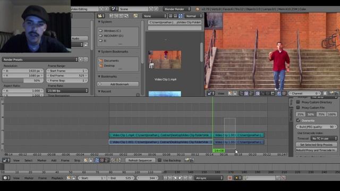Open the sequencer Strip menu
This screenshot has height=191, width=340.
(77, 160)
